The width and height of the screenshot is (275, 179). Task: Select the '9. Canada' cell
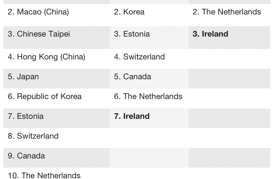coord(26,156)
